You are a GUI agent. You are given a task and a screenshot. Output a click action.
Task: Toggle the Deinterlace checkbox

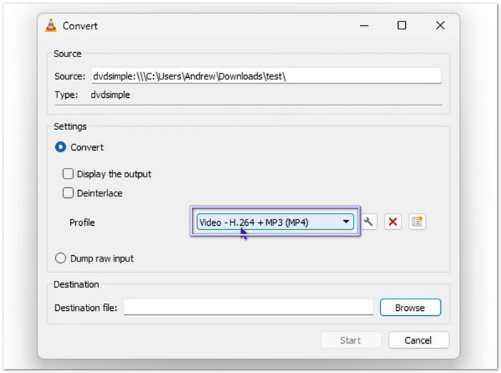[68, 193]
